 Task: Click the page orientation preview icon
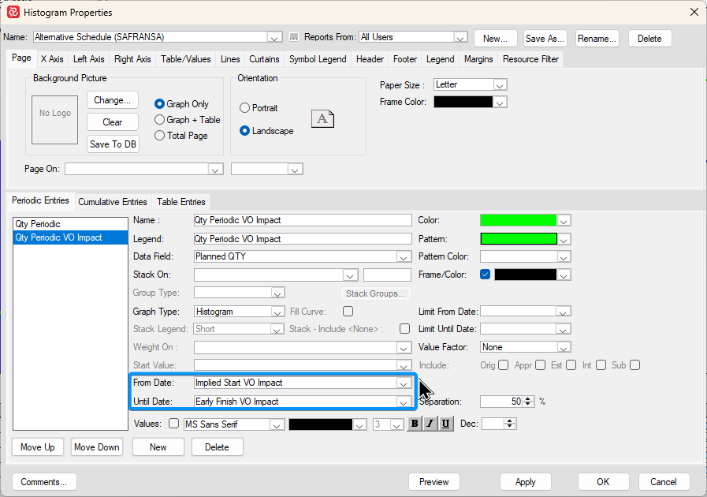(x=322, y=119)
